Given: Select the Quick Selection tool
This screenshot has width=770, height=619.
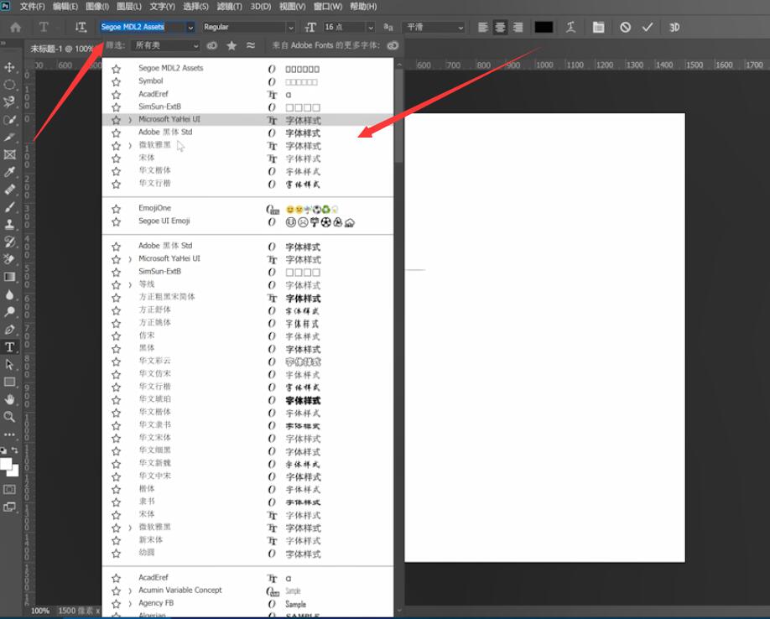Looking at the screenshot, I should 9,120.
